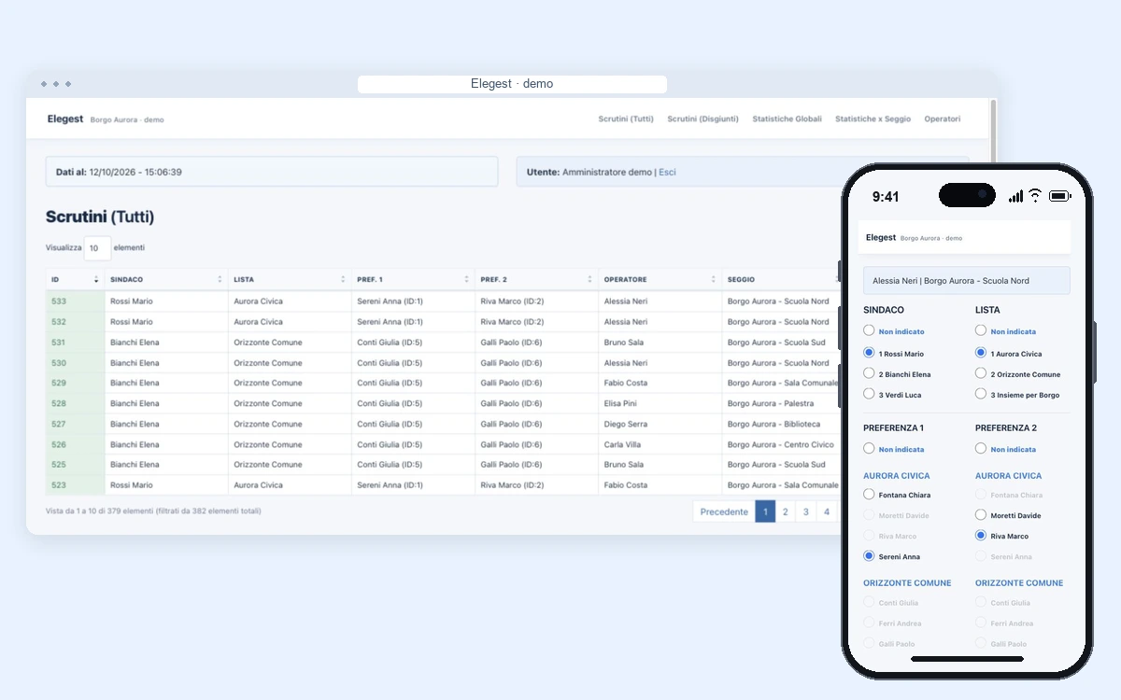This screenshot has width=1121, height=700.
Task: Choose Fontana Chiara under Preferenza 1
Action: point(869,495)
